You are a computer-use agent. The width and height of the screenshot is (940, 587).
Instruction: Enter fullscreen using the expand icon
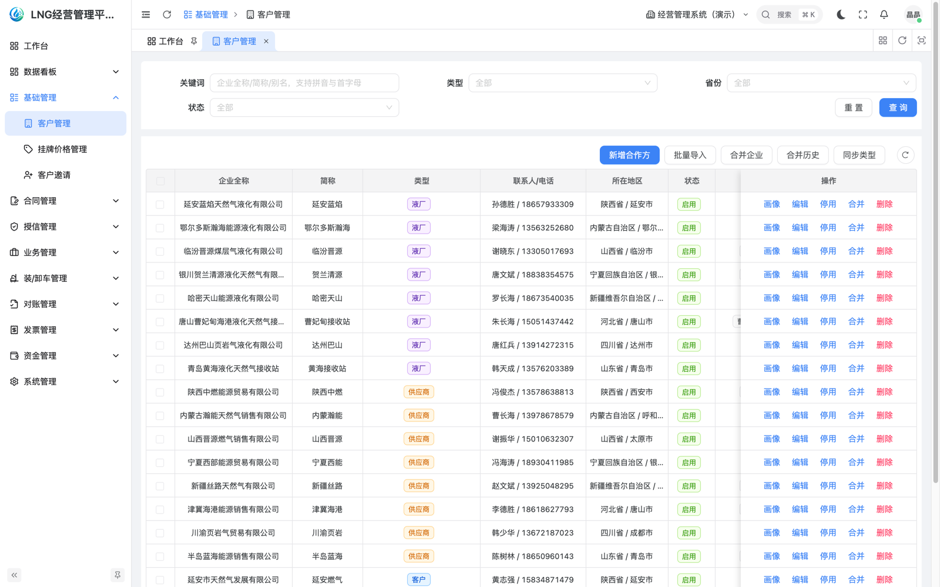862,15
